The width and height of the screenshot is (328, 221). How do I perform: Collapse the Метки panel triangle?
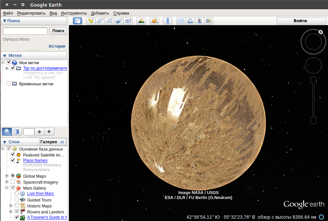click(x=5, y=56)
